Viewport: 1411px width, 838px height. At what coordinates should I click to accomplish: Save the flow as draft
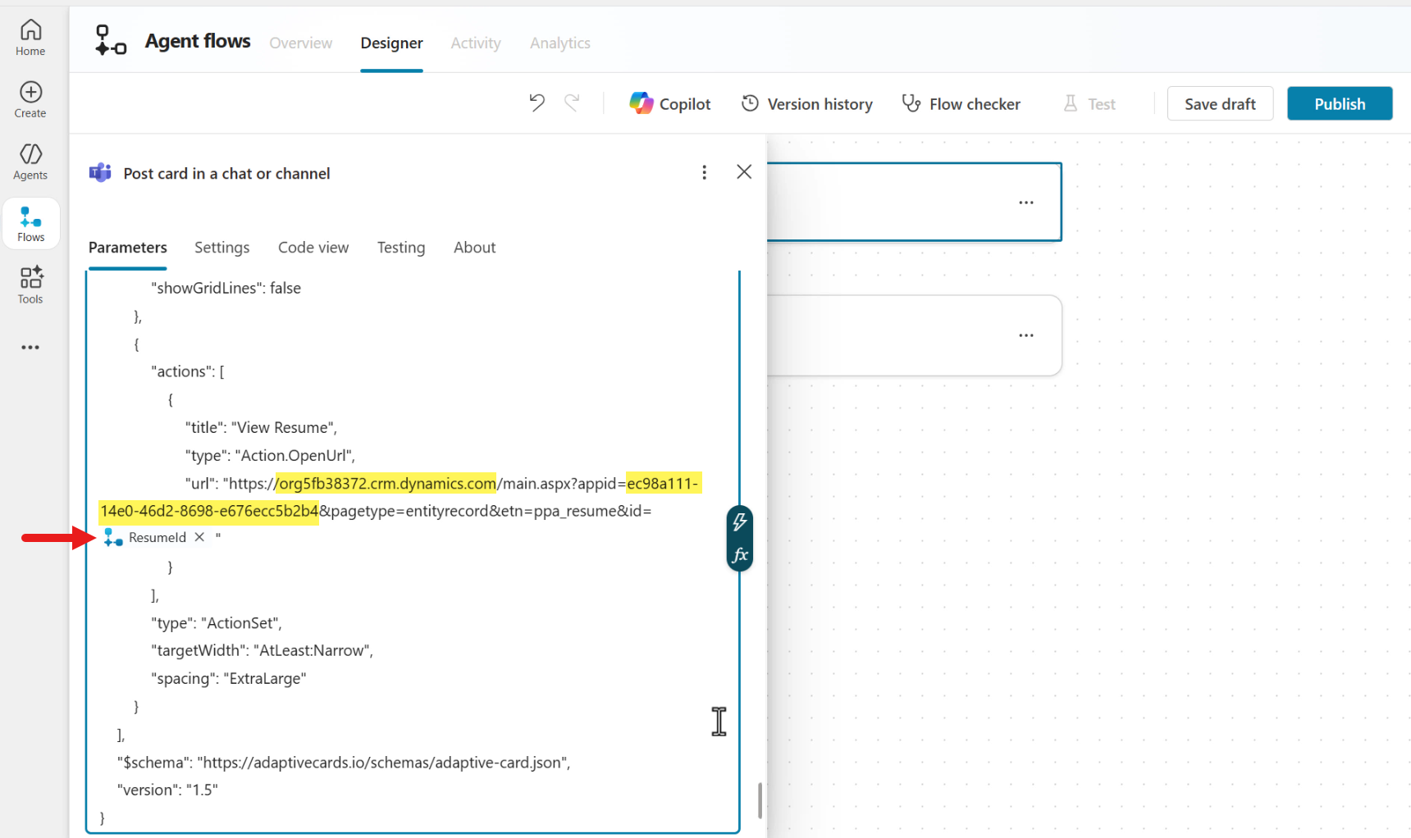tap(1220, 103)
